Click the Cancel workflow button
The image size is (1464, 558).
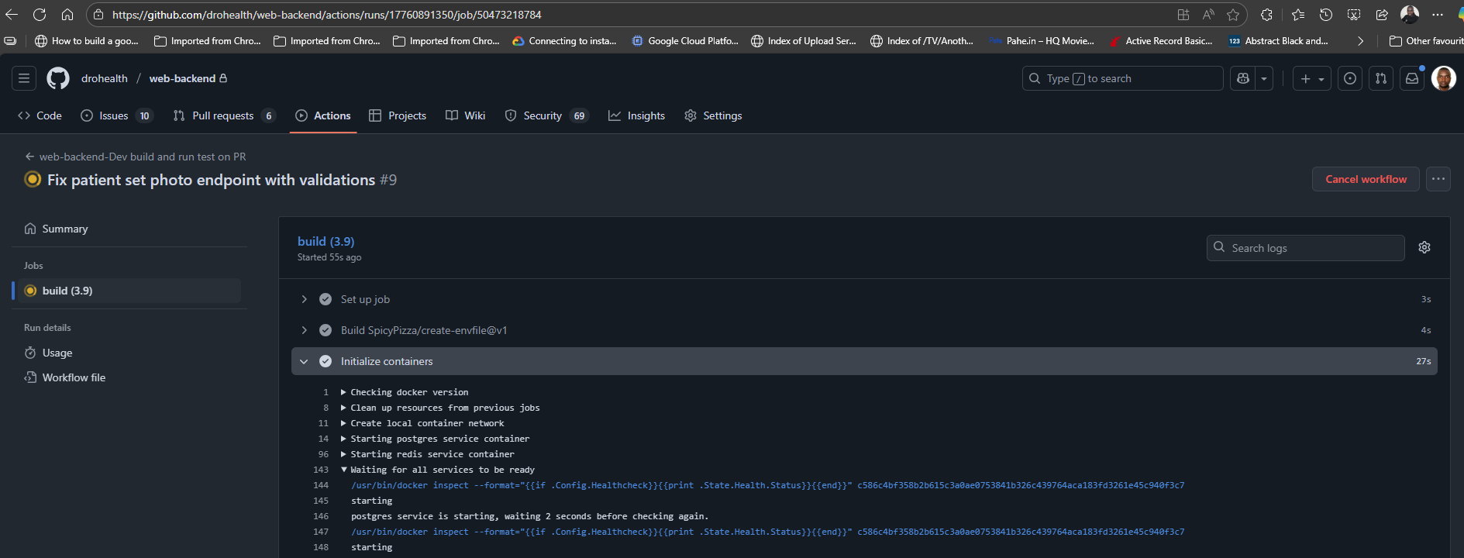[x=1366, y=179]
